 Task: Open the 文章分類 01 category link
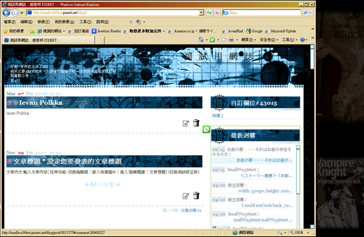pos(192,210)
